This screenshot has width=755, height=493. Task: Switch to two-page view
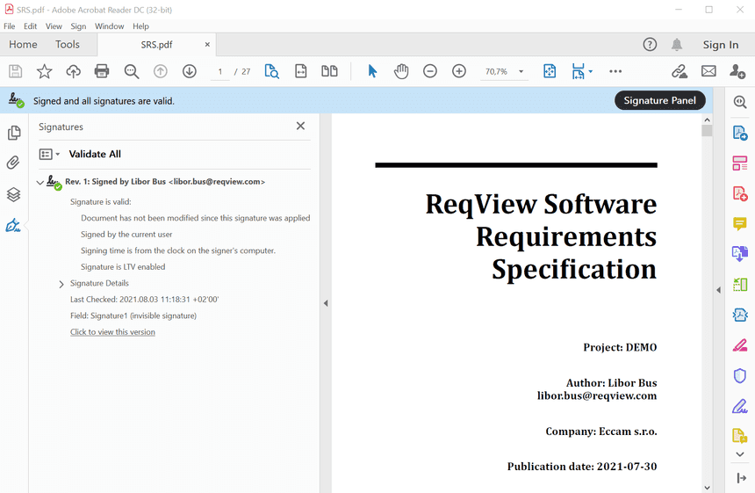pyautogui.click(x=329, y=71)
